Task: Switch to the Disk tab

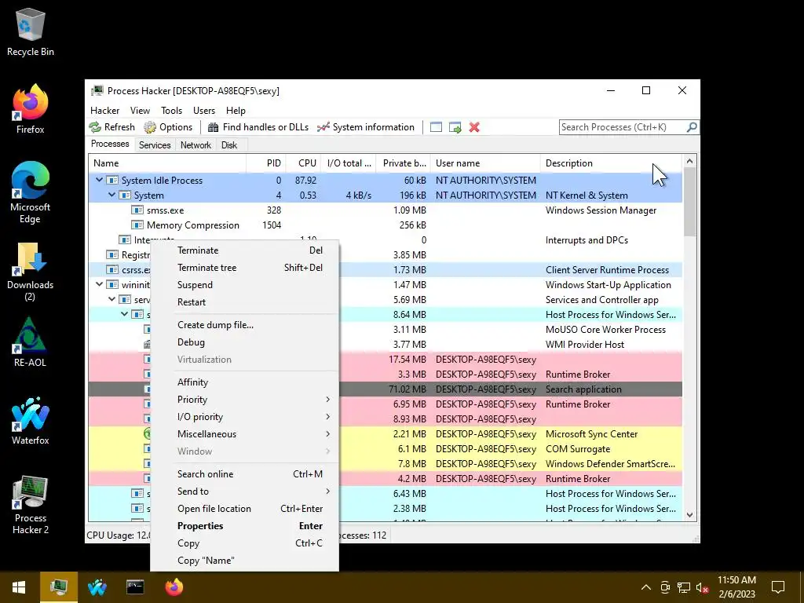Action: 229,145
